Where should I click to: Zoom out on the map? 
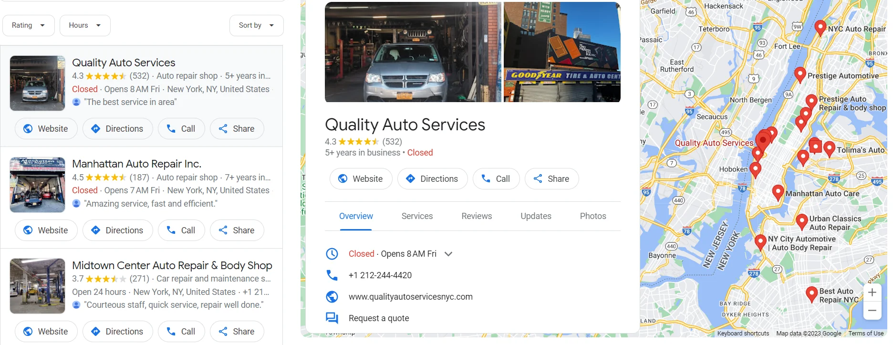(x=872, y=311)
